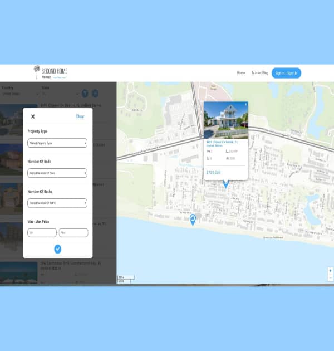
Task: Click the Sign In | Sign Up button
Action: click(x=286, y=73)
